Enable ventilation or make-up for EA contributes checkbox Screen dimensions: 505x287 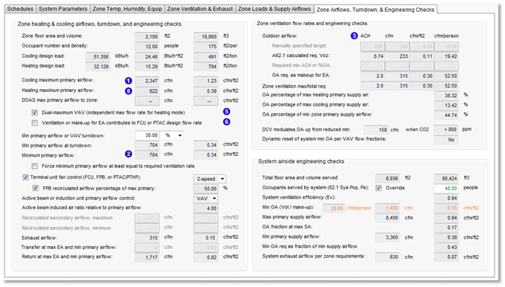click(x=34, y=122)
